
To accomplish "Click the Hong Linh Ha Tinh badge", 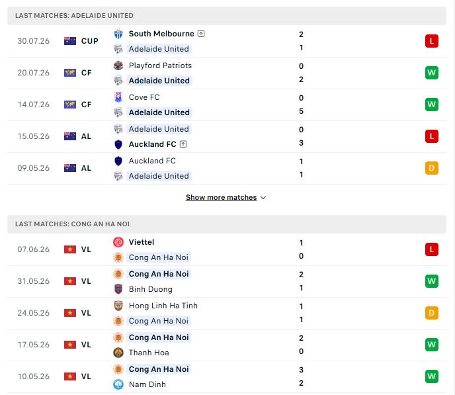I will (x=118, y=306).
